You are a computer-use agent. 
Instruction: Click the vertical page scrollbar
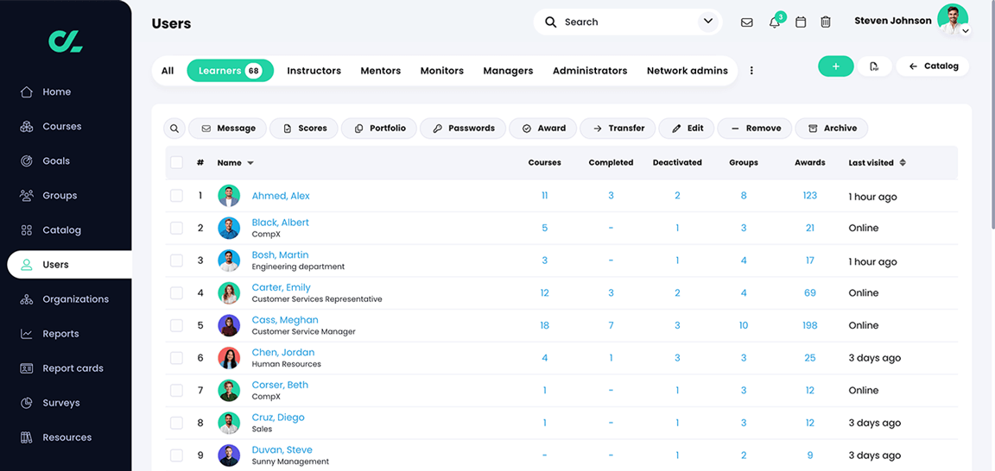(992, 114)
